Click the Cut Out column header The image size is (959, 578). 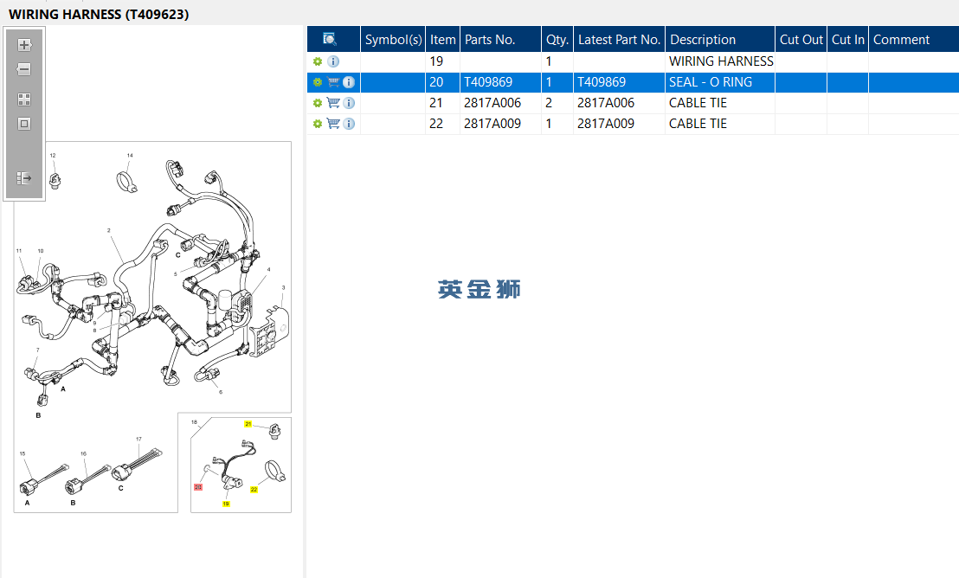(801, 39)
